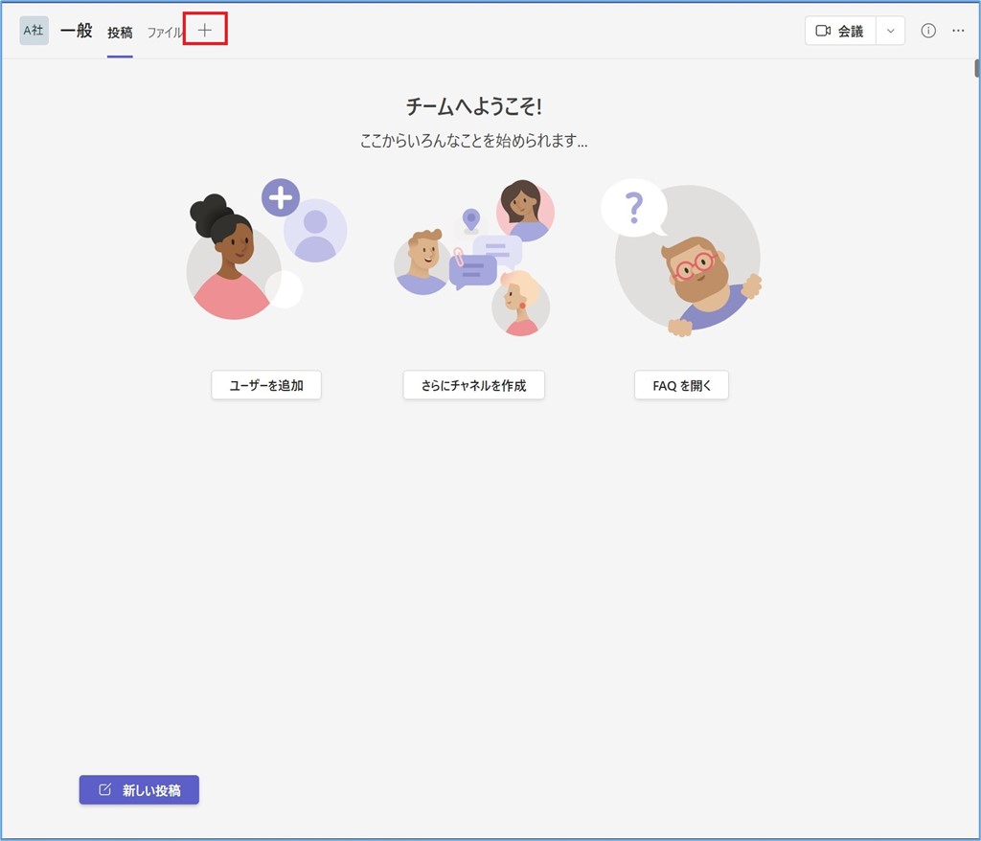The image size is (981, 841).
Task: Click the A社 team avatar
Action: [34, 31]
